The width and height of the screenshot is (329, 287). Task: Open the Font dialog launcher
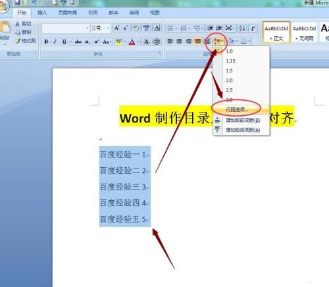coord(159,53)
